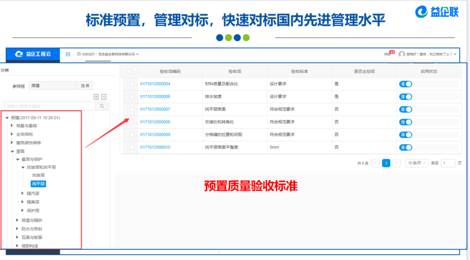
Task: Check row II171012000004 checkbox
Action: [x=131, y=84]
